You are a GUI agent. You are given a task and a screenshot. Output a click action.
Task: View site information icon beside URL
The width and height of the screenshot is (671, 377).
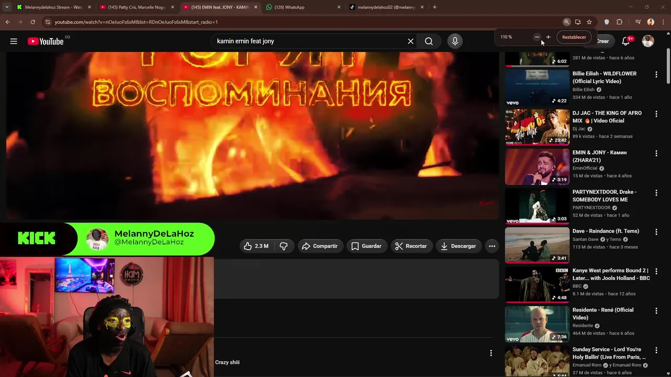coord(48,22)
